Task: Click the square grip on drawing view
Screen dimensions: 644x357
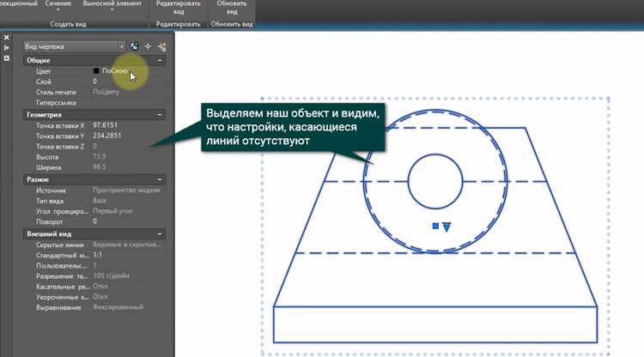Action: pos(435,226)
